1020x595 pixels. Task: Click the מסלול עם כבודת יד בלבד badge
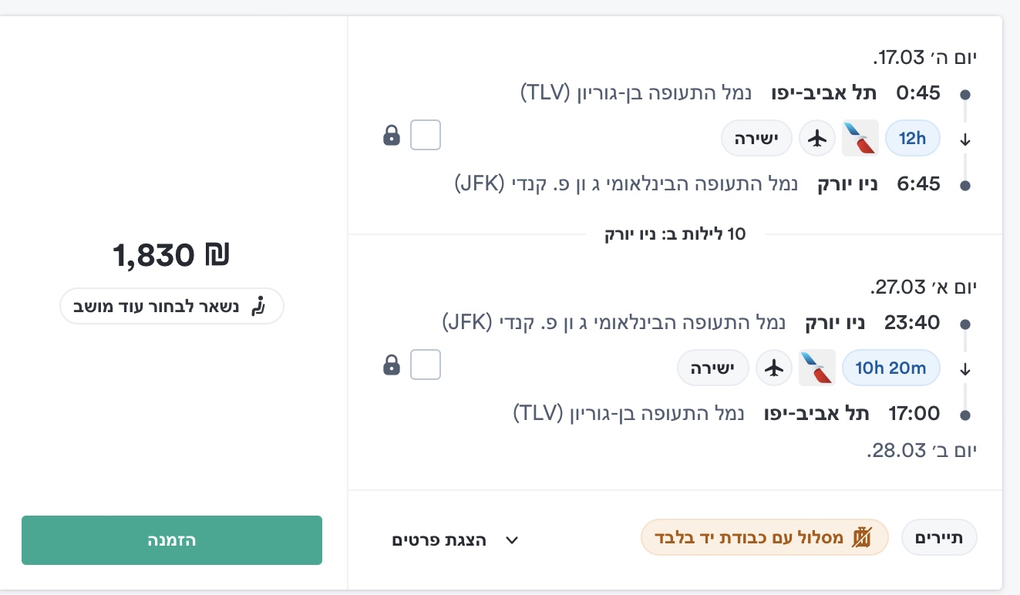click(x=764, y=538)
